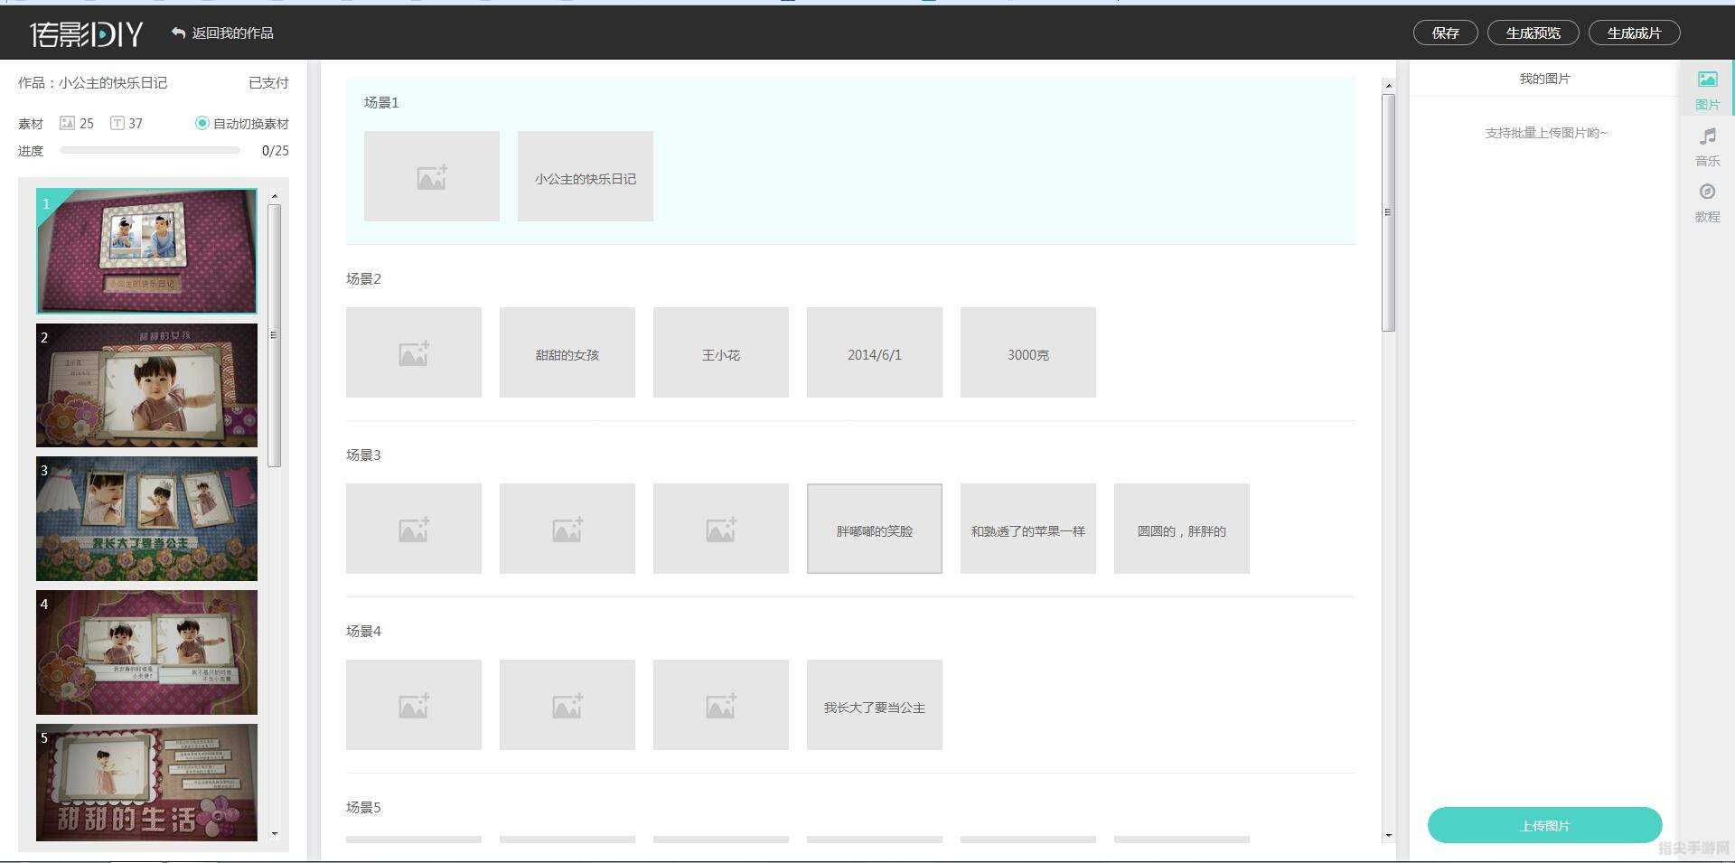The width and height of the screenshot is (1735, 863).
Task: Click the scene editor scroll-down arrow
Action: (1389, 836)
